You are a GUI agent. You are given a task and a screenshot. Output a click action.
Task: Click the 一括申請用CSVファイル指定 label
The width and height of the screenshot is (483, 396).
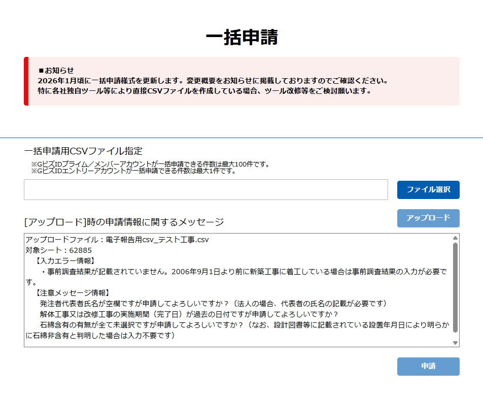pyautogui.click(x=83, y=151)
